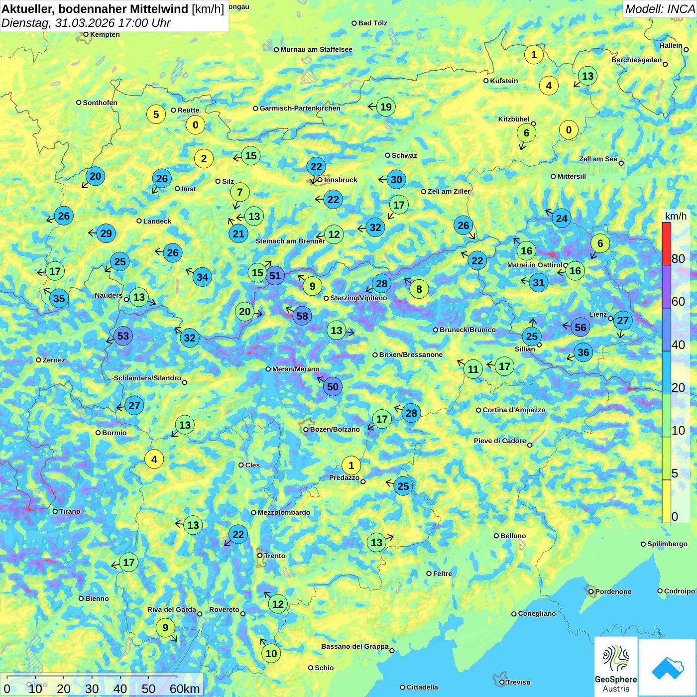Select the 21 km/h wind station marker
The image size is (697, 697).
(238, 234)
